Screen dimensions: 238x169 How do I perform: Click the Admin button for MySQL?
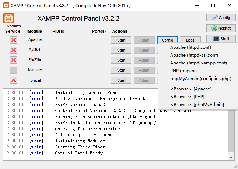pos(144,50)
